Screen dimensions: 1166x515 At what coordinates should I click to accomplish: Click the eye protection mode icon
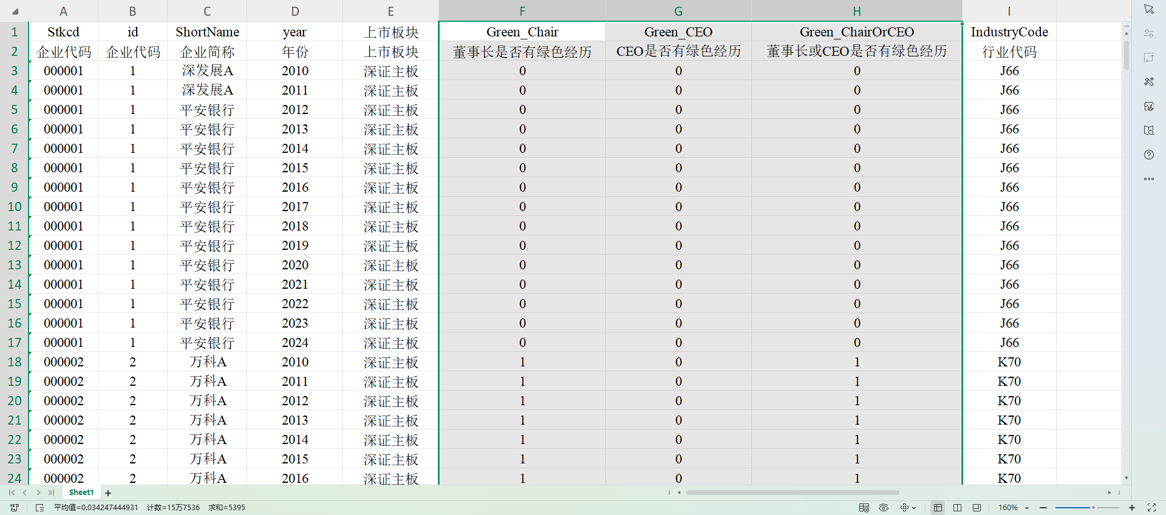pyautogui.click(x=884, y=508)
